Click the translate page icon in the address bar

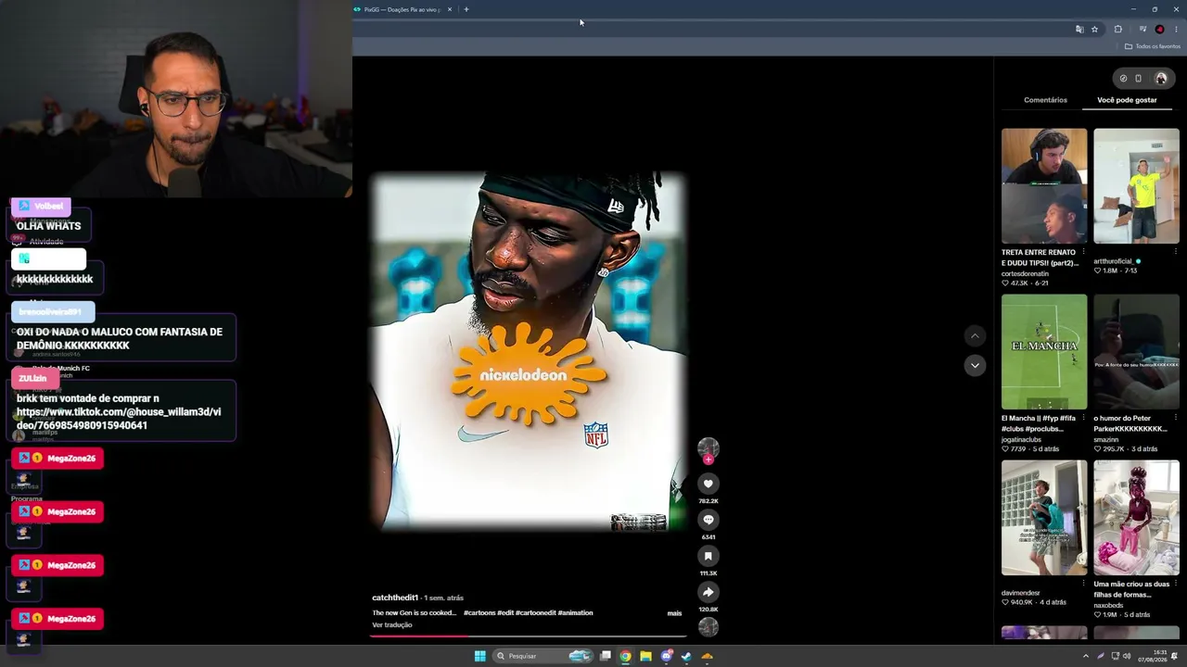(x=1079, y=30)
